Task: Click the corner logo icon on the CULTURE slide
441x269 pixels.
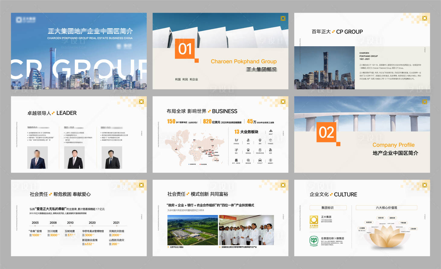Action: click(424, 185)
